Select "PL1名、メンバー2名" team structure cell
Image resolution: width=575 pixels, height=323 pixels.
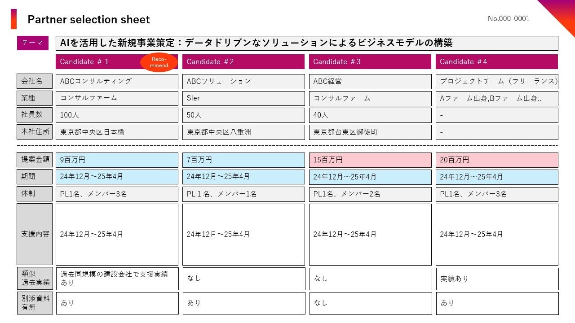pyautogui.click(x=370, y=194)
